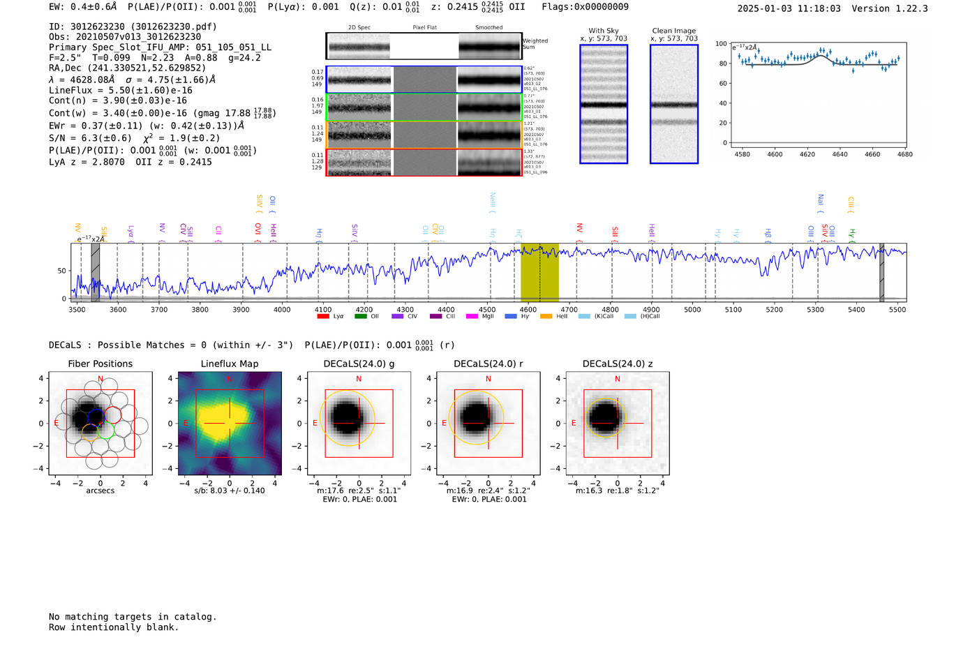Screen dimensions: 977x665
Task: Select the red-bordered fiber spectrum row
Action: 424,163
